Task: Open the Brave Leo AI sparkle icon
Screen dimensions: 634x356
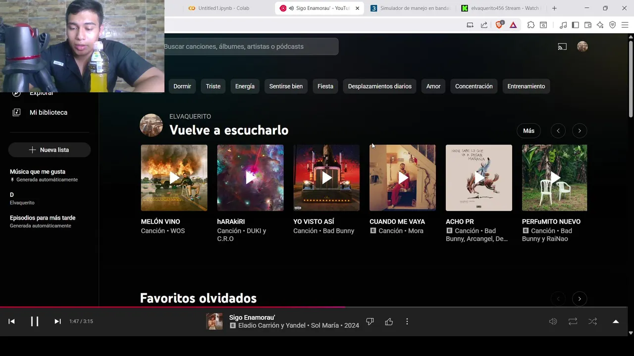Action: (600, 25)
